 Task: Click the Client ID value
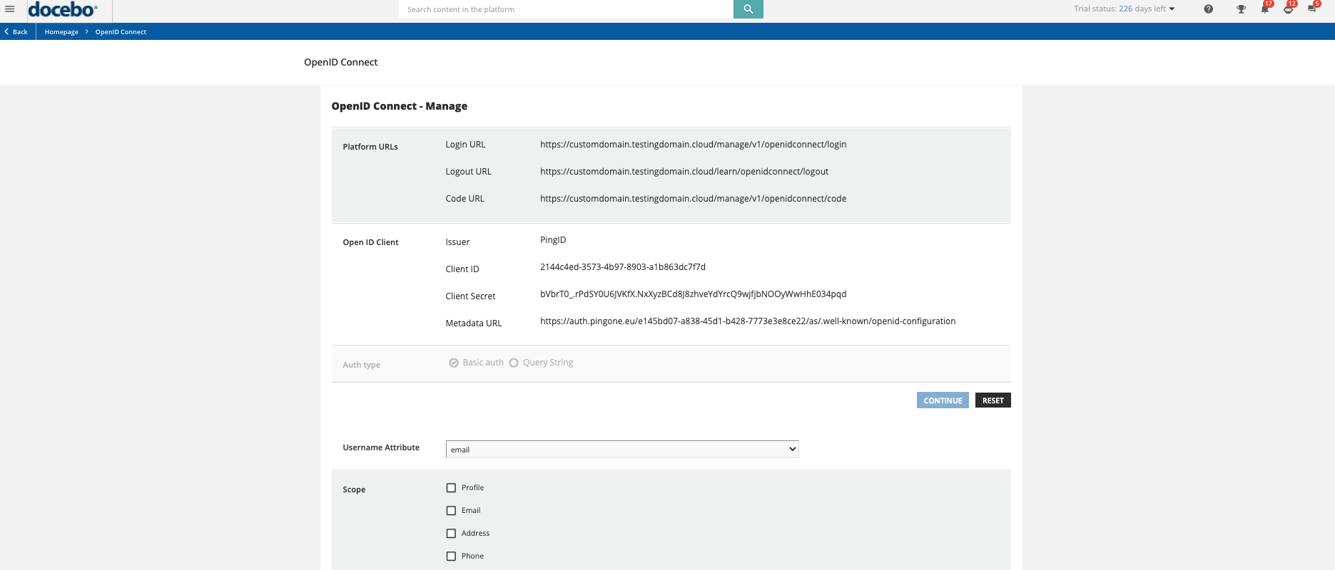[x=623, y=267]
